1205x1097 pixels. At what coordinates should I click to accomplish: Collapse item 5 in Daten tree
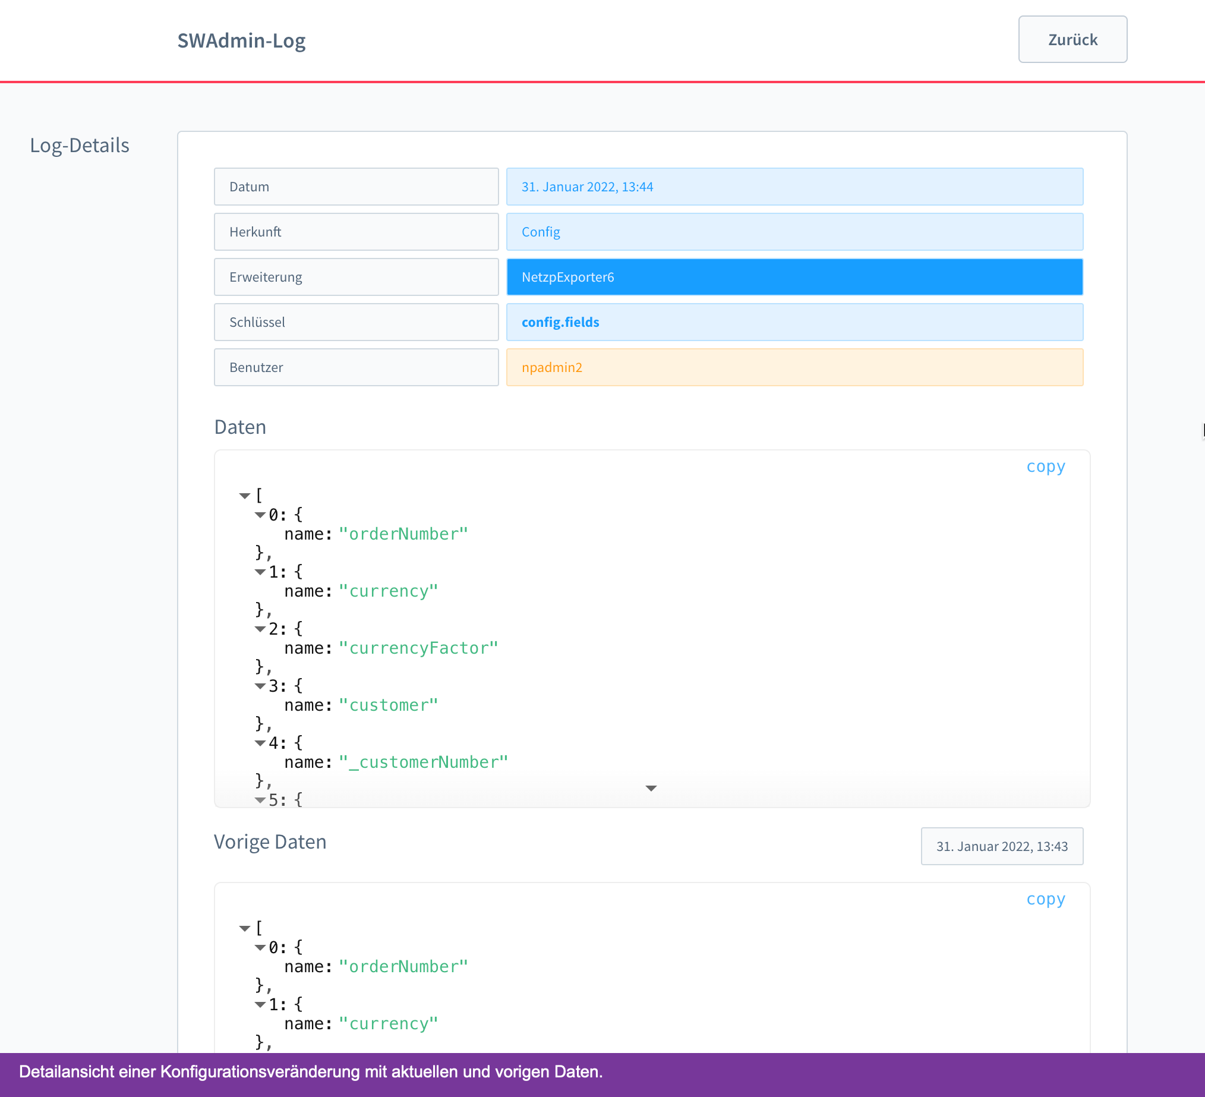[x=260, y=800]
